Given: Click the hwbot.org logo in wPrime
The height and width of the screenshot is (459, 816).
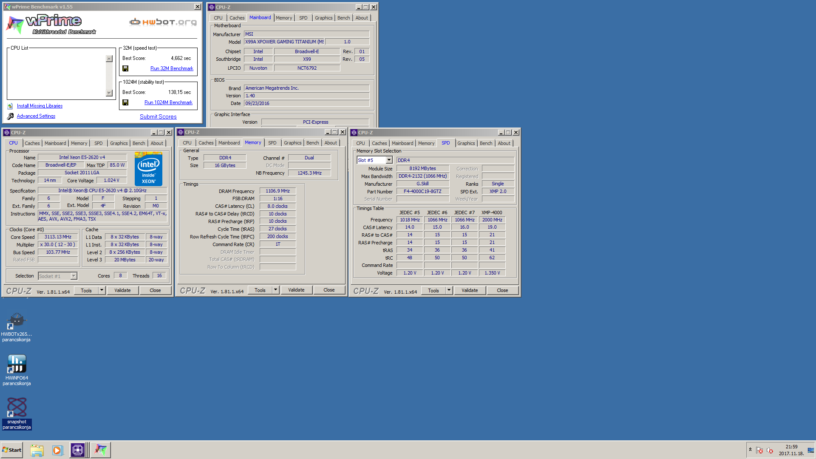Looking at the screenshot, I should point(163,22).
